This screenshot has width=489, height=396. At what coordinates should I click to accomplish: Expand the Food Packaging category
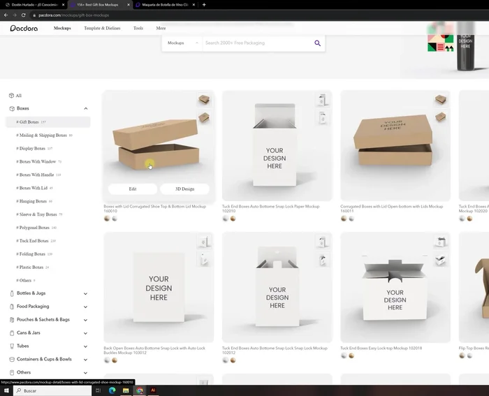point(85,307)
